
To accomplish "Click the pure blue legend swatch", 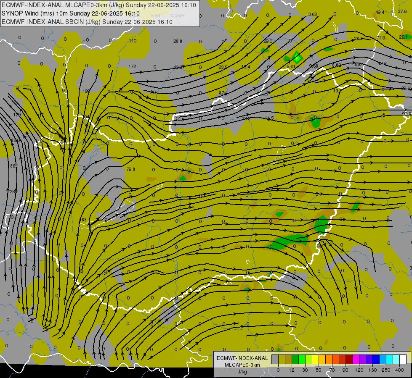I will pos(376,360).
